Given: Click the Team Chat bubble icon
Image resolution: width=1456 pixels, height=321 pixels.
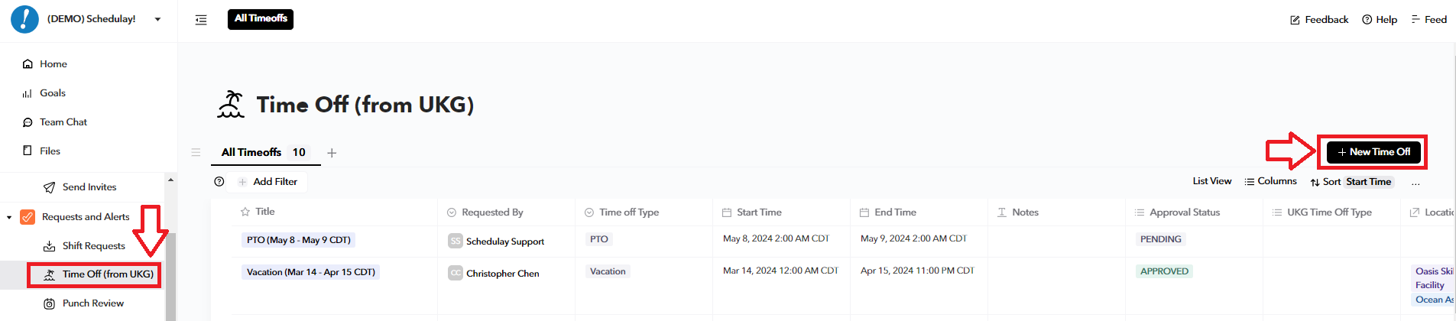Looking at the screenshot, I should pos(28,122).
